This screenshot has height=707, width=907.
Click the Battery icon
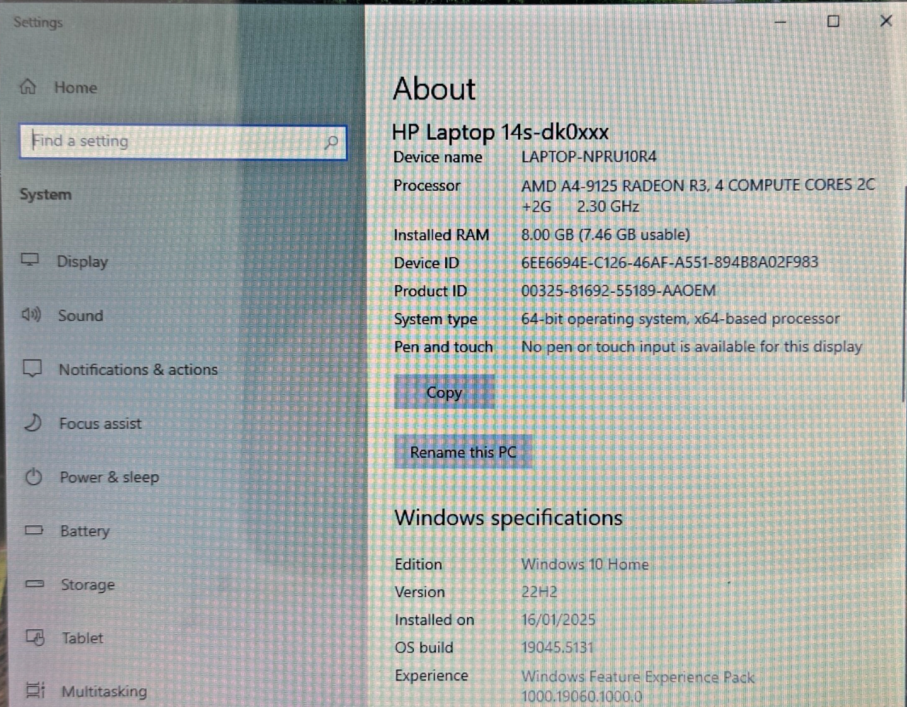(x=34, y=530)
